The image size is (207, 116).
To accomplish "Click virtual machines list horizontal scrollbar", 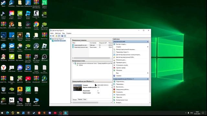I will tap(92, 58).
